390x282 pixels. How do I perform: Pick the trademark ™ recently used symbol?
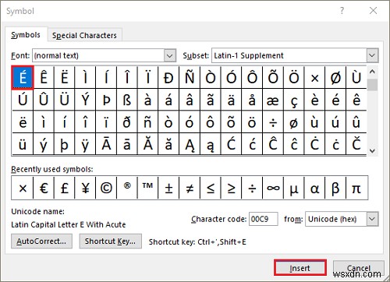(147, 188)
